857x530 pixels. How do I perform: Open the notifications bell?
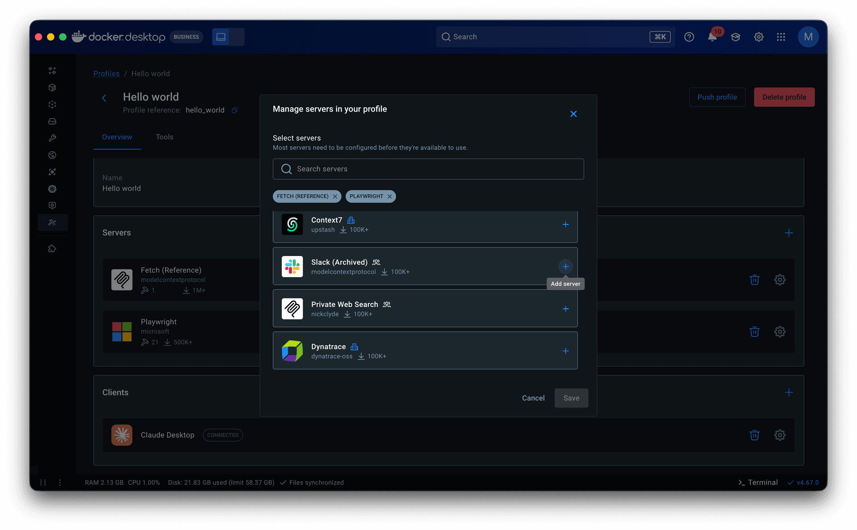(712, 37)
